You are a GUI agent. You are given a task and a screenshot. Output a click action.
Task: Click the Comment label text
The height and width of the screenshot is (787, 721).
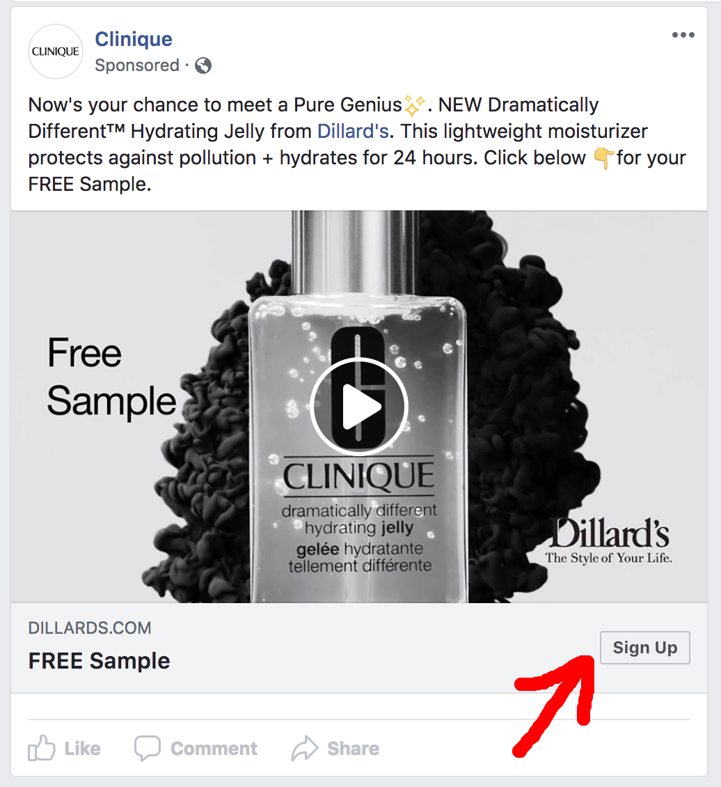(214, 749)
